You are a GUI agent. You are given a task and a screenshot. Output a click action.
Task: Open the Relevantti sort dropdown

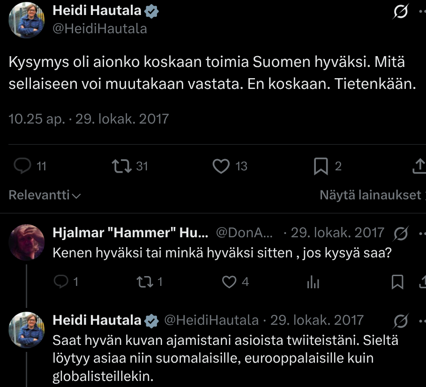tap(45, 195)
